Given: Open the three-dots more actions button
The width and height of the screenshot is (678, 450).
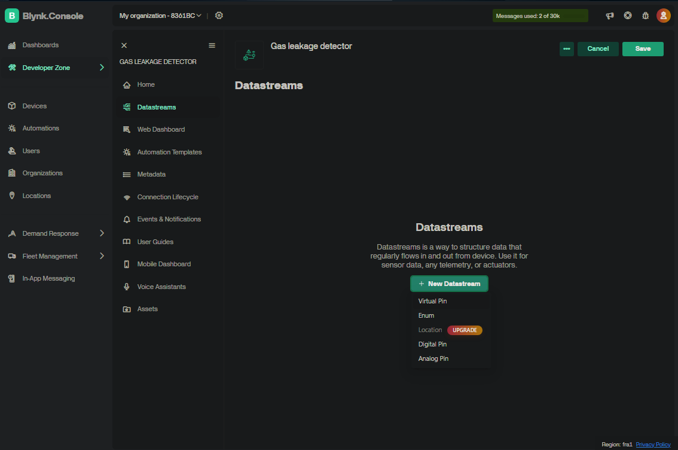Looking at the screenshot, I should click(x=566, y=49).
